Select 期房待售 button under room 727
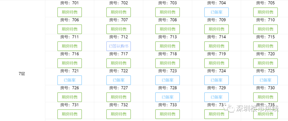288x121 pixels. (x=118, y=97)
